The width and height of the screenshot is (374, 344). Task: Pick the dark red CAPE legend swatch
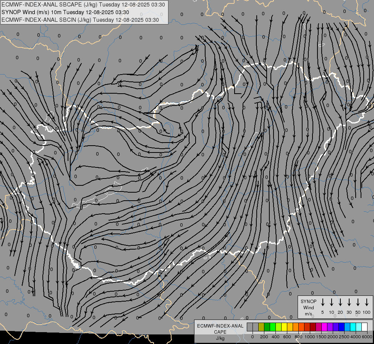tap(313, 327)
